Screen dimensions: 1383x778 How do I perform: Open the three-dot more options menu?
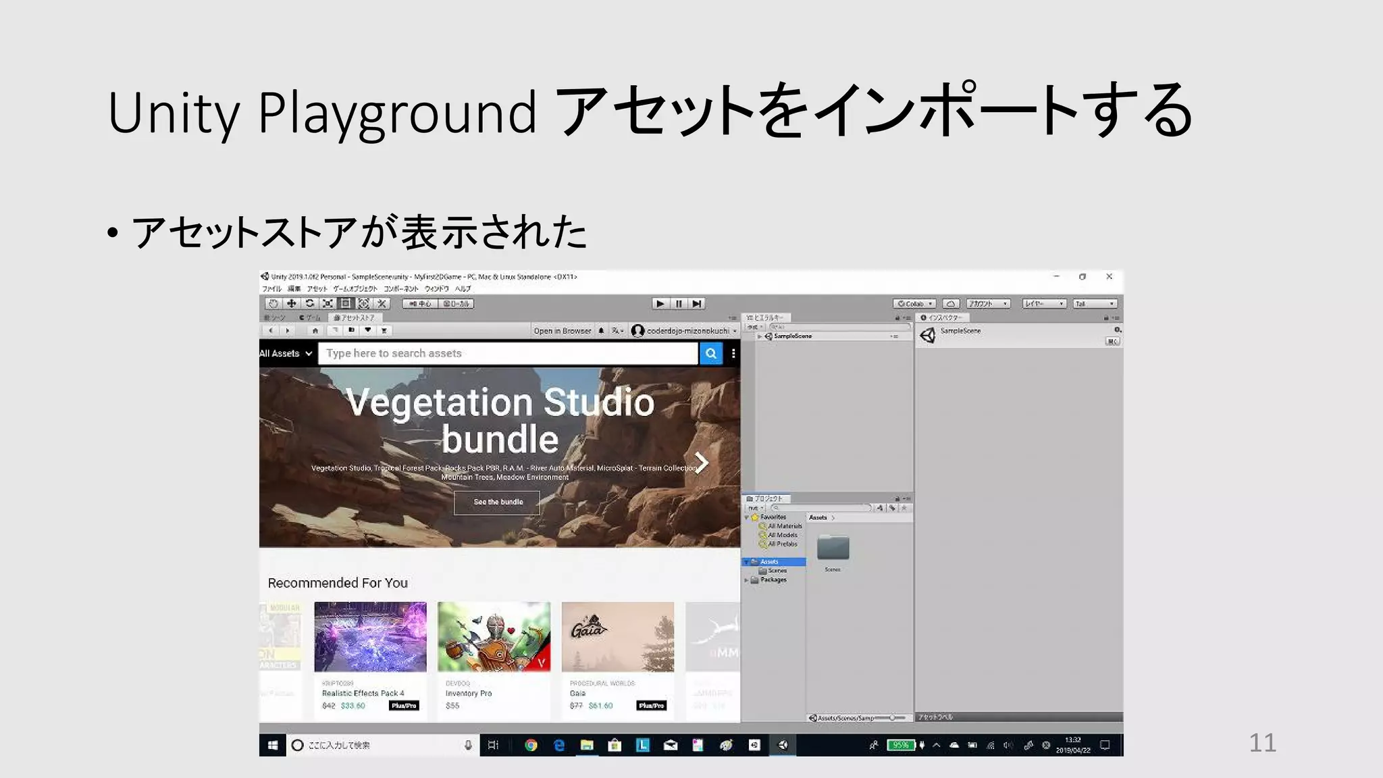pyautogui.click(x=733, y=353)
